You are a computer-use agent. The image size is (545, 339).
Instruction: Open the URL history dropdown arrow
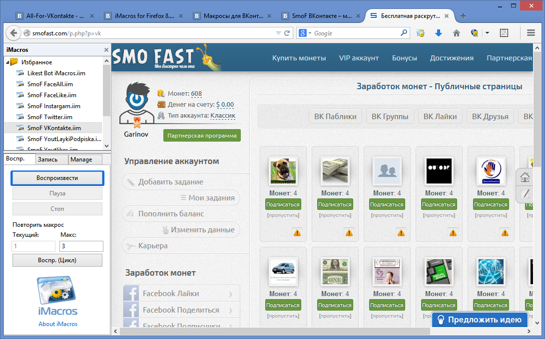278,33
